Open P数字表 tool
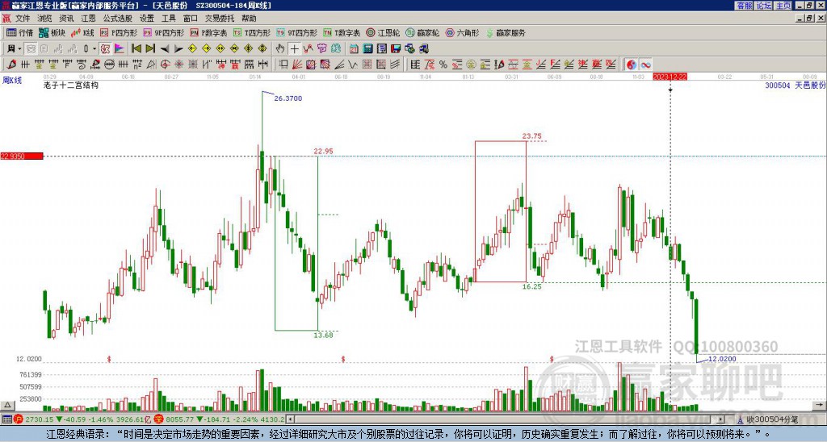This screenshot has width=827, height=442. (208, 32)
